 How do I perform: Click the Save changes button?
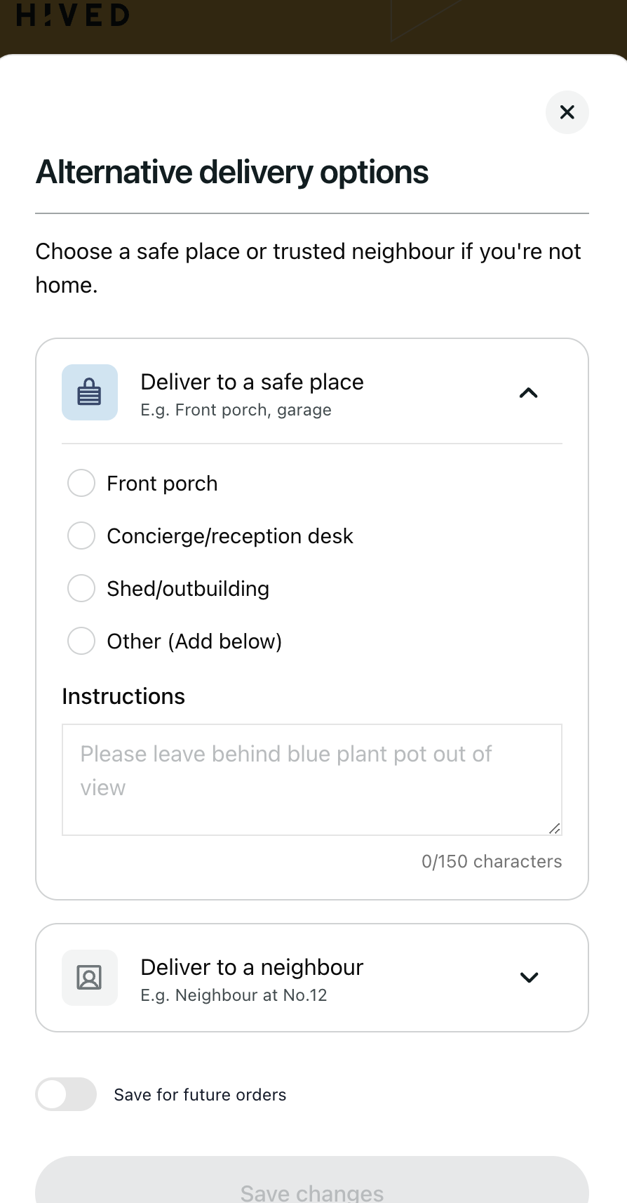click(x=311, y=1186)
